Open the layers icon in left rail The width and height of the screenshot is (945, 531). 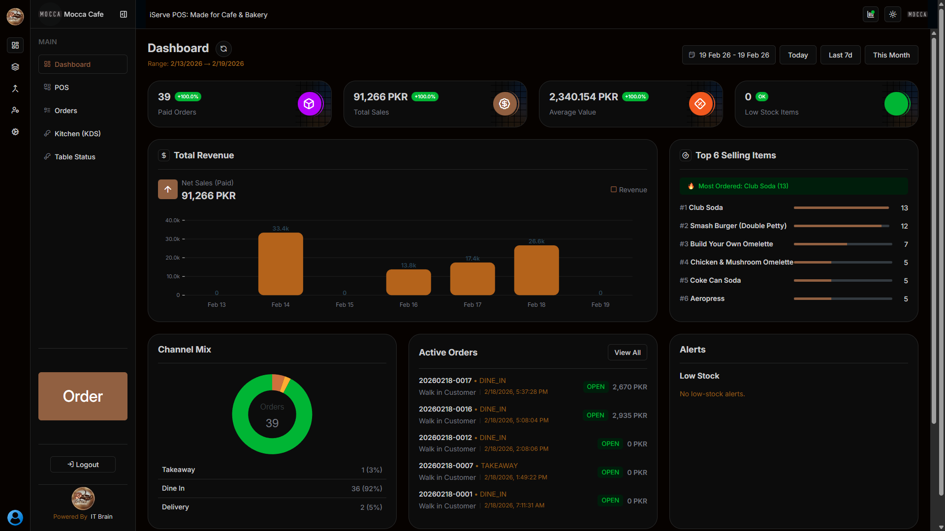click(15, 67)
